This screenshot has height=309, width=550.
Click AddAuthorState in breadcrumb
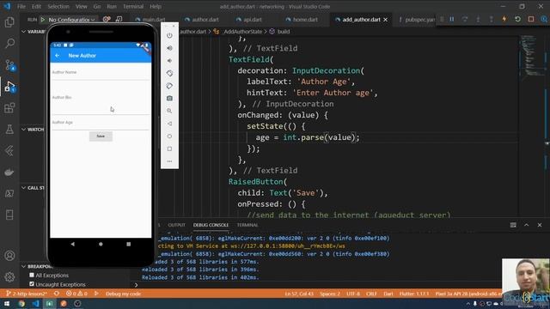pyautogui.click(x=242, y=32)
